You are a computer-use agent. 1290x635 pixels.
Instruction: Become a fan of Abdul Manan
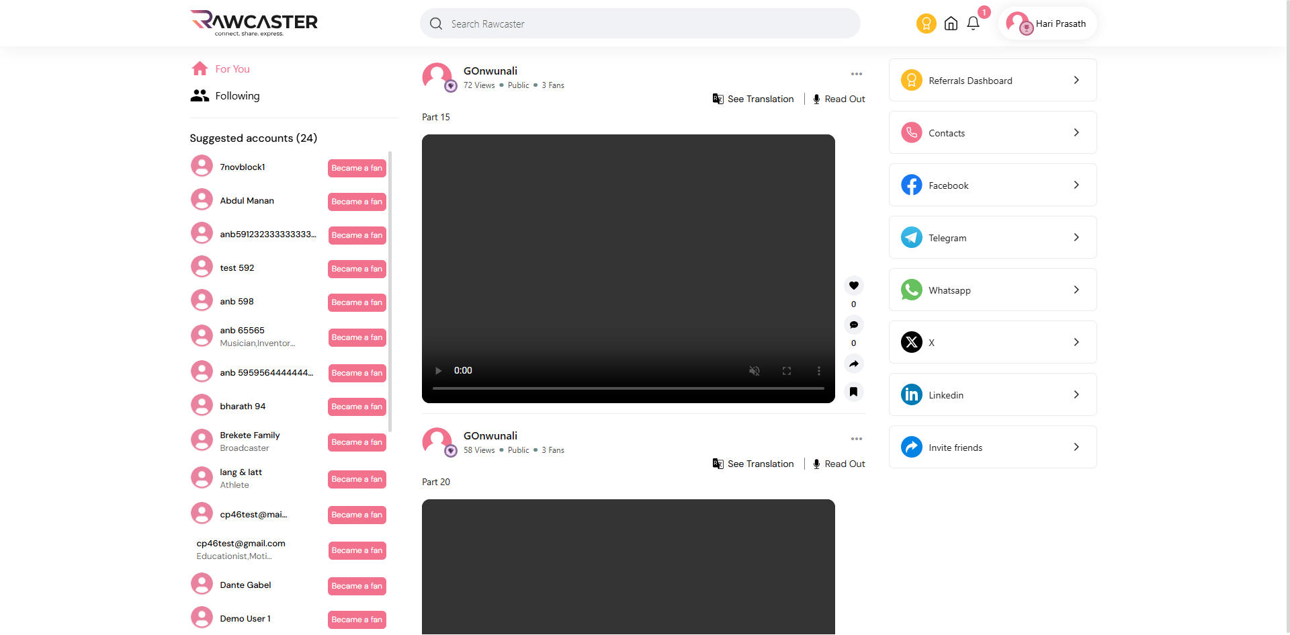(357, 202)
